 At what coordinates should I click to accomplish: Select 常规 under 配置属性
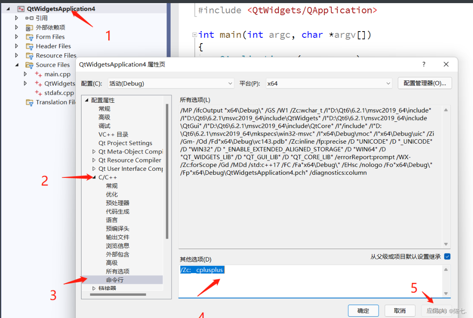(x=104, y=109)
